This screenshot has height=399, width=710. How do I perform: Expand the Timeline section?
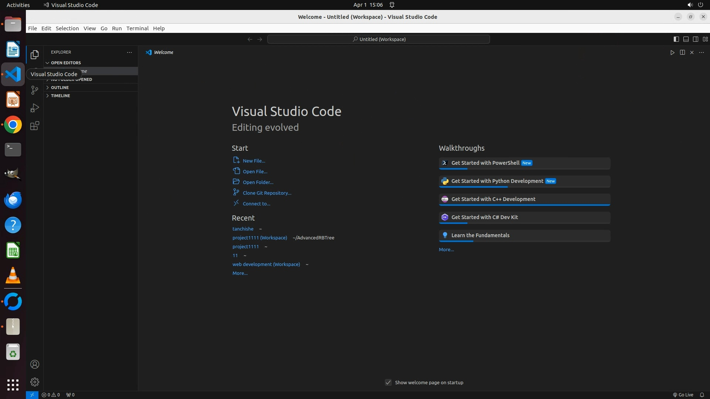pyautogui.click(x=60, y=96)
